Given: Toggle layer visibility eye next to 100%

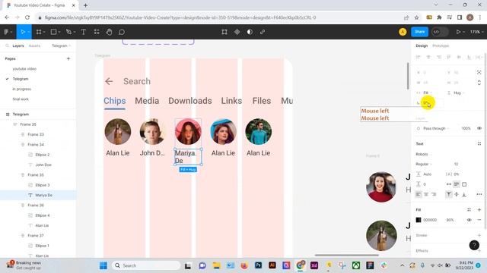Looking at the screenshot, I should (x=479, y=128).
